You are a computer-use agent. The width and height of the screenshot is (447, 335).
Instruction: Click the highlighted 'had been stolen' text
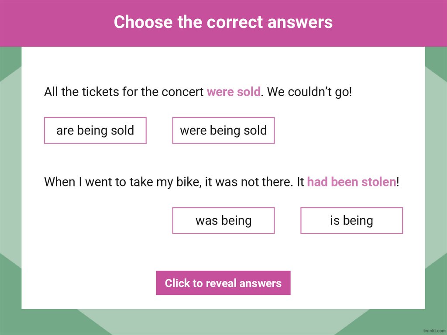(352, 182)
